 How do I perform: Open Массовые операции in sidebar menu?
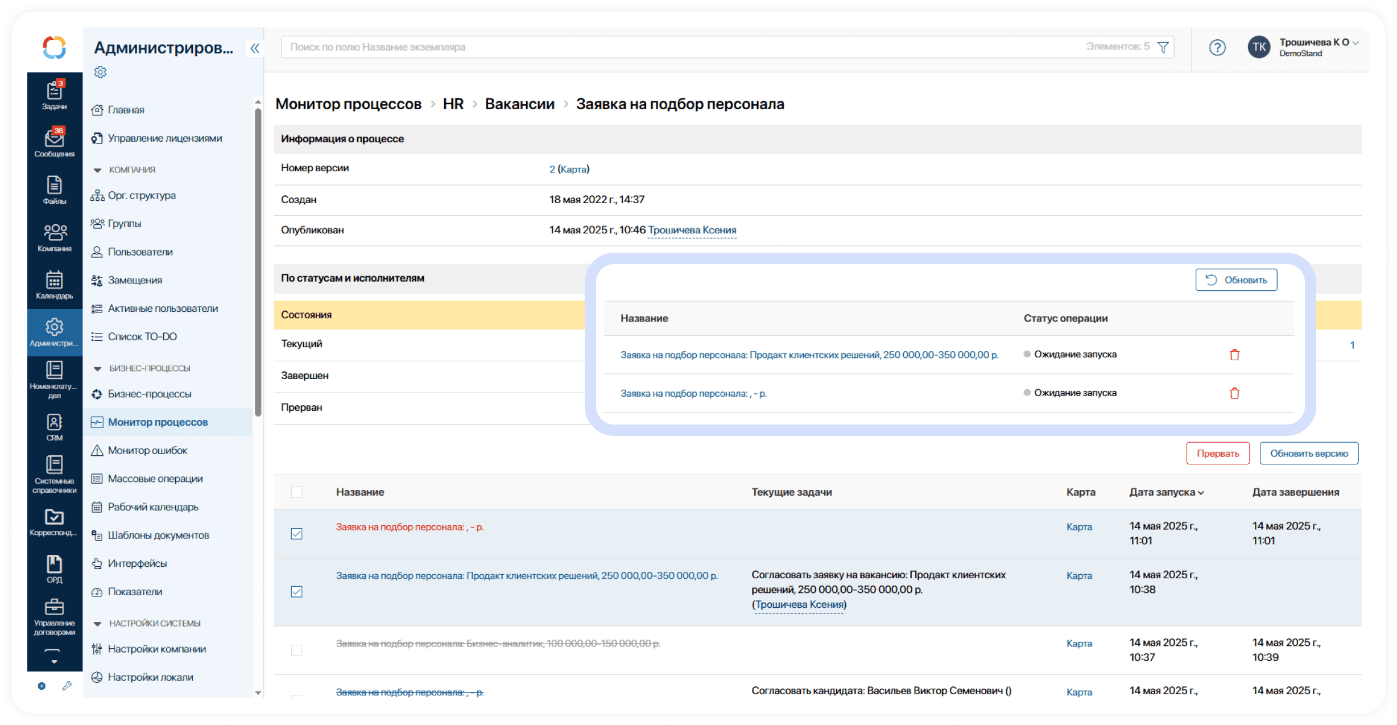coord(155,479)
